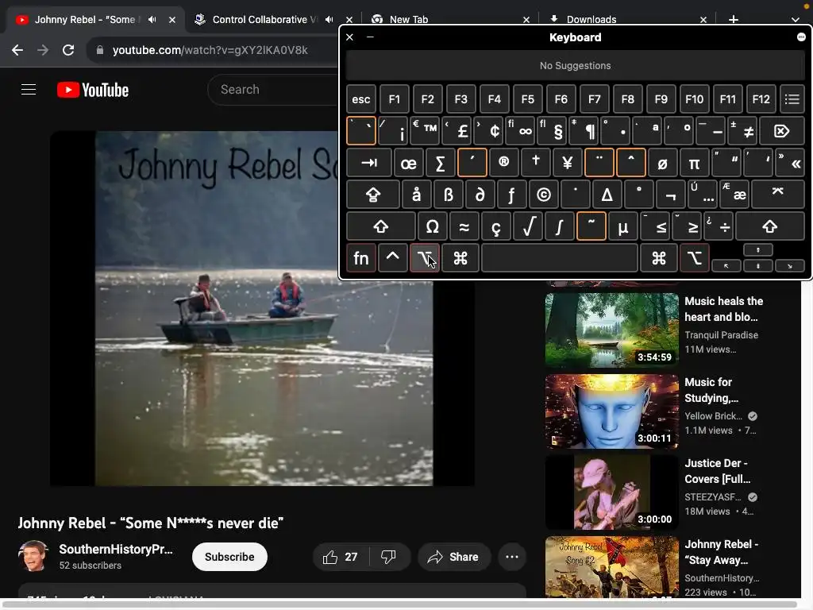Open the Justice Der Covers video title
The width and height of the screenshot is (813, 610).
point(718,471)
